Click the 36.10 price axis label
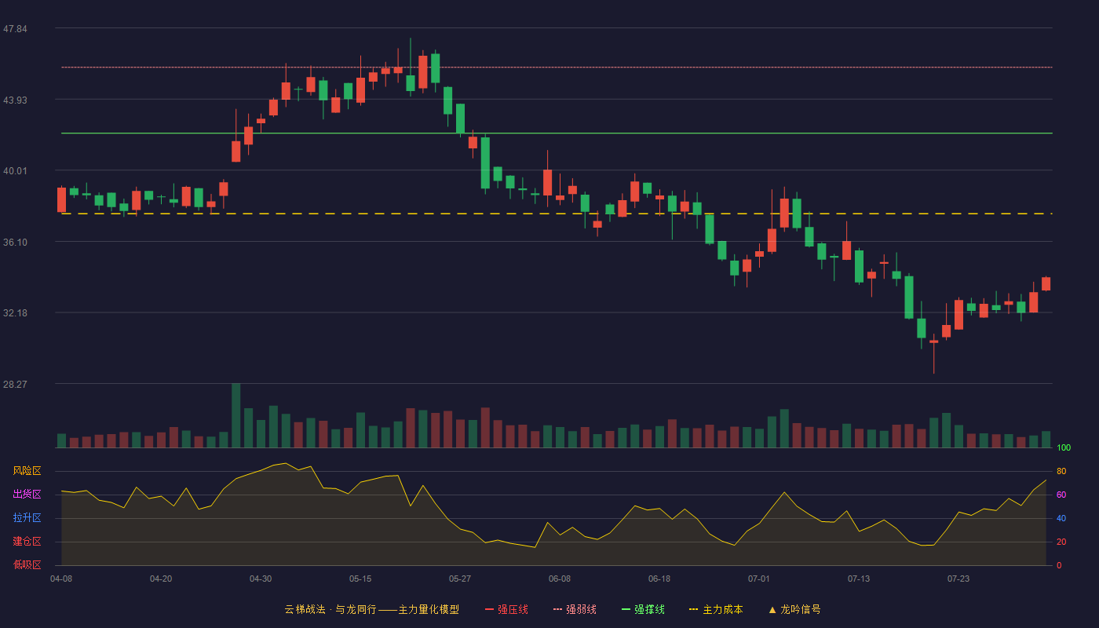 pos(15,243)
